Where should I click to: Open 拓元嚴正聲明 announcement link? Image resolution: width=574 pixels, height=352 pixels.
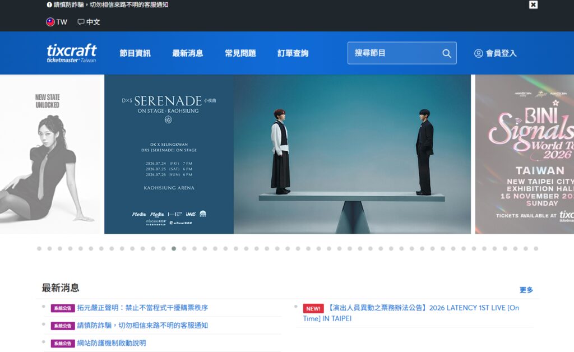(x=142, y=308)
